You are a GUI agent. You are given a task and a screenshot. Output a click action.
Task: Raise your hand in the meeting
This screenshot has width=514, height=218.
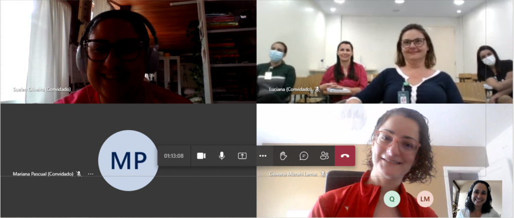pyautogui.click(x=283, y=156)
